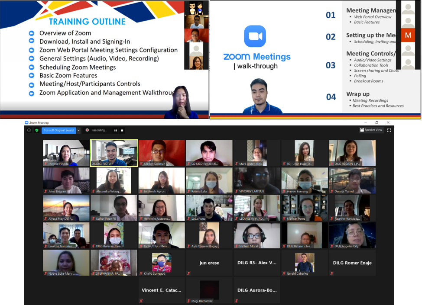Image resolution: width=422 pixels, height=305 pixels.
Task: Maximize the Zoom Meeting window
Action: pos(377,122)
